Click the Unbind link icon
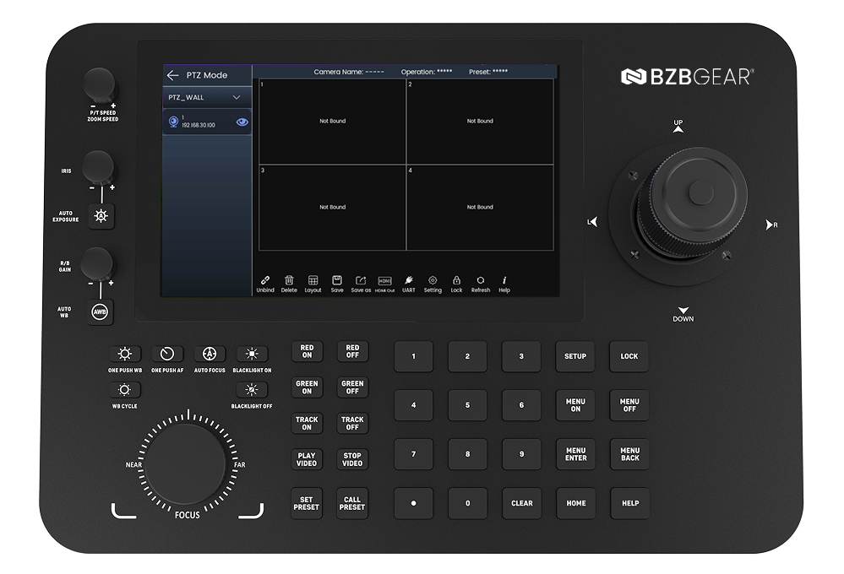This screenshot has width=844, height=574. click(x=265, y=280)
